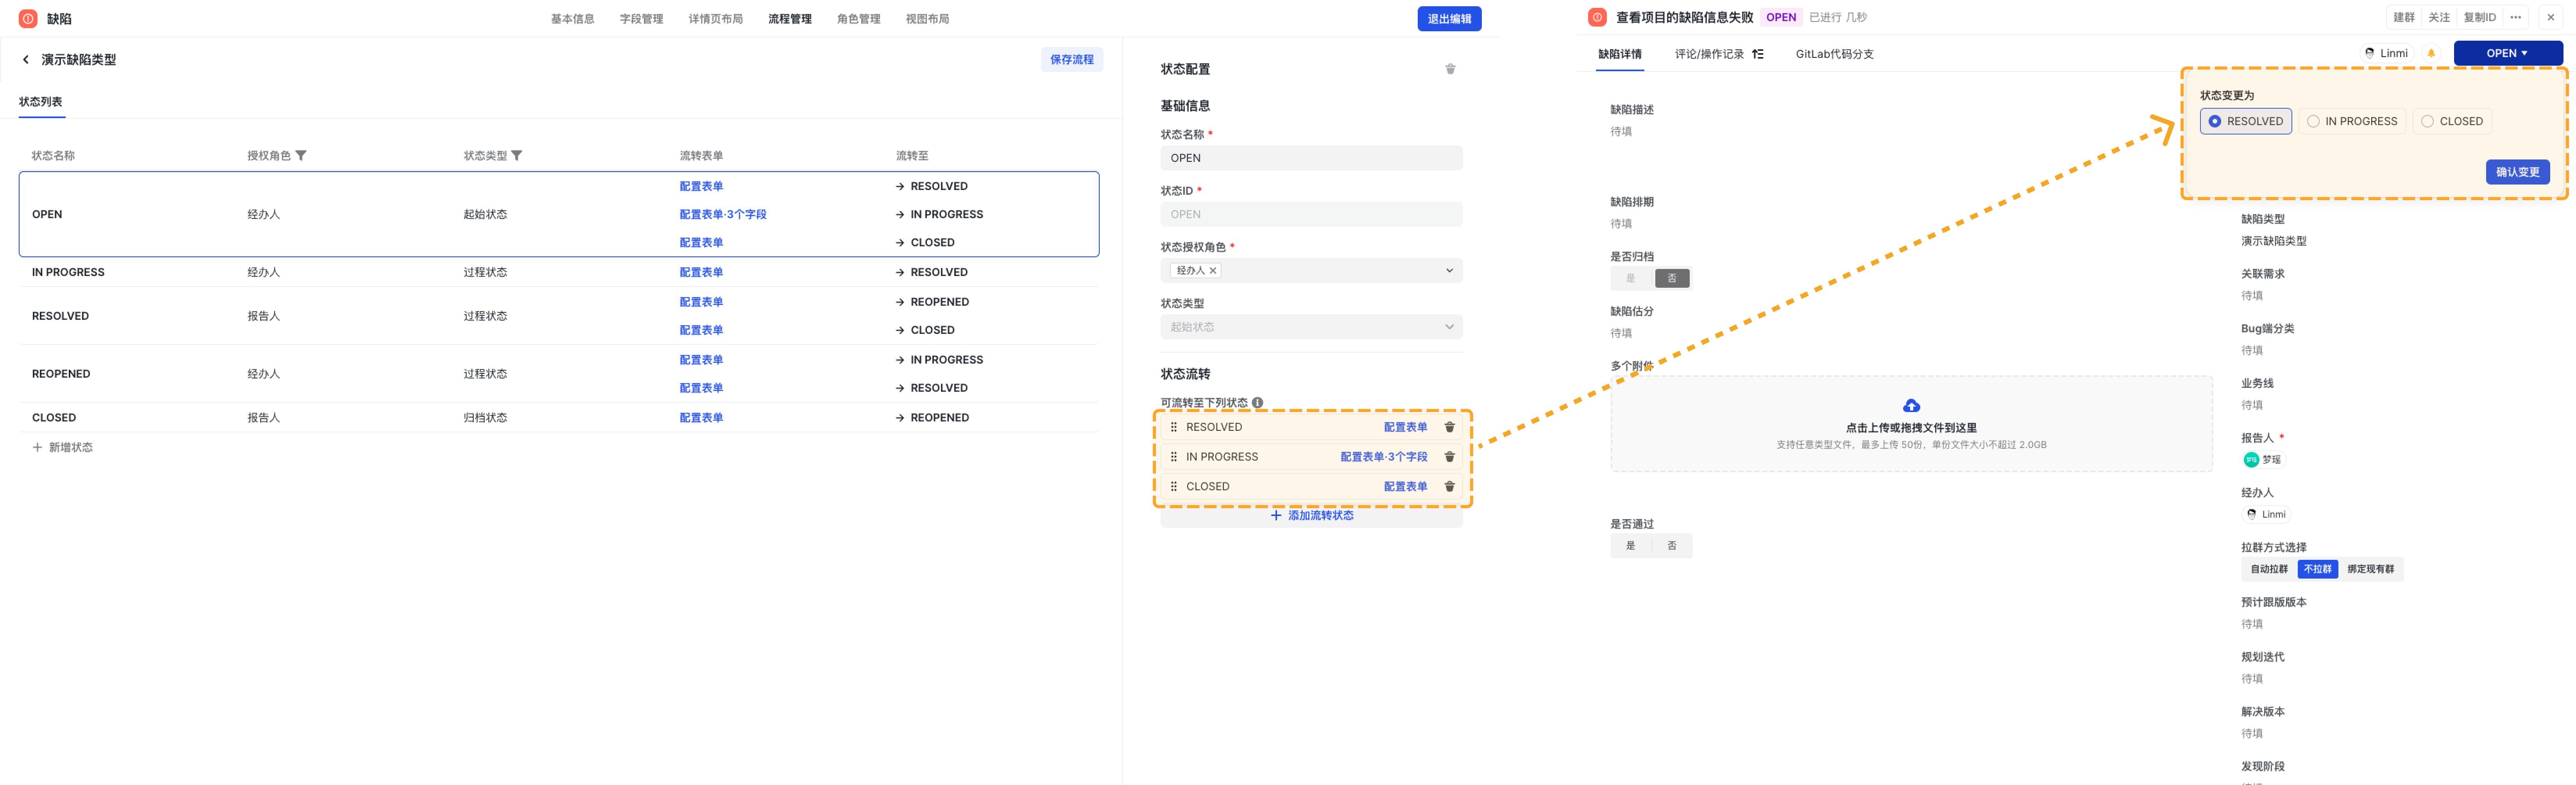This screenshot has height=785, width=2576.
Task: Go back using the arrow beside 演示缺陷类型
Action: click(26, 60)
